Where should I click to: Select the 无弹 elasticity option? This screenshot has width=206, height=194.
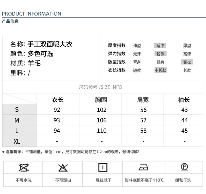point(137,54)
